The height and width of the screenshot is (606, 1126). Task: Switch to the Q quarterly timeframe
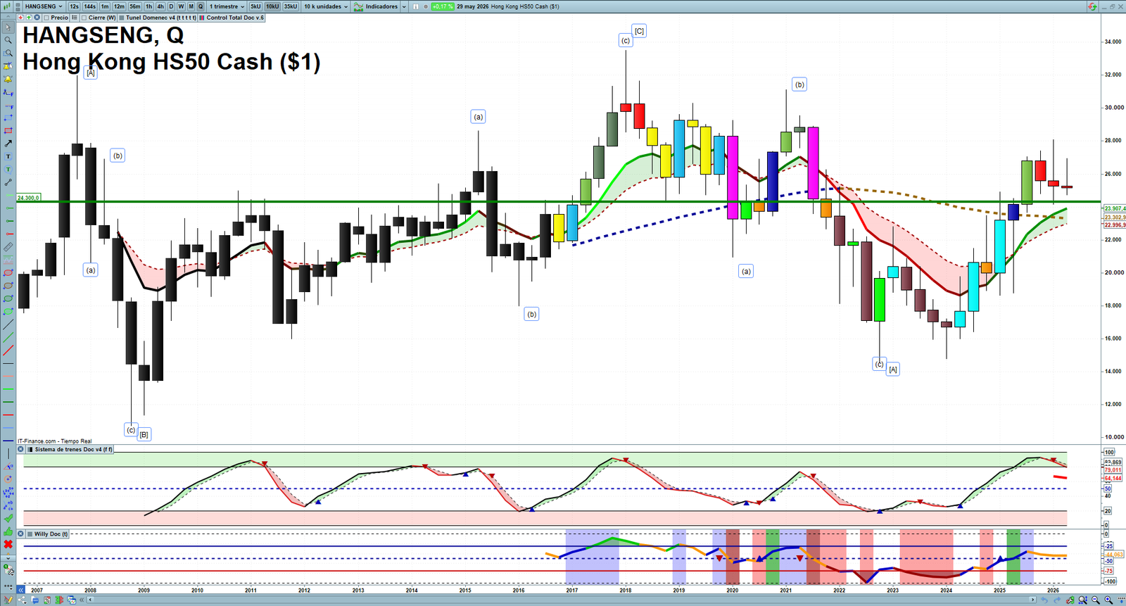(x=201, y=6)
